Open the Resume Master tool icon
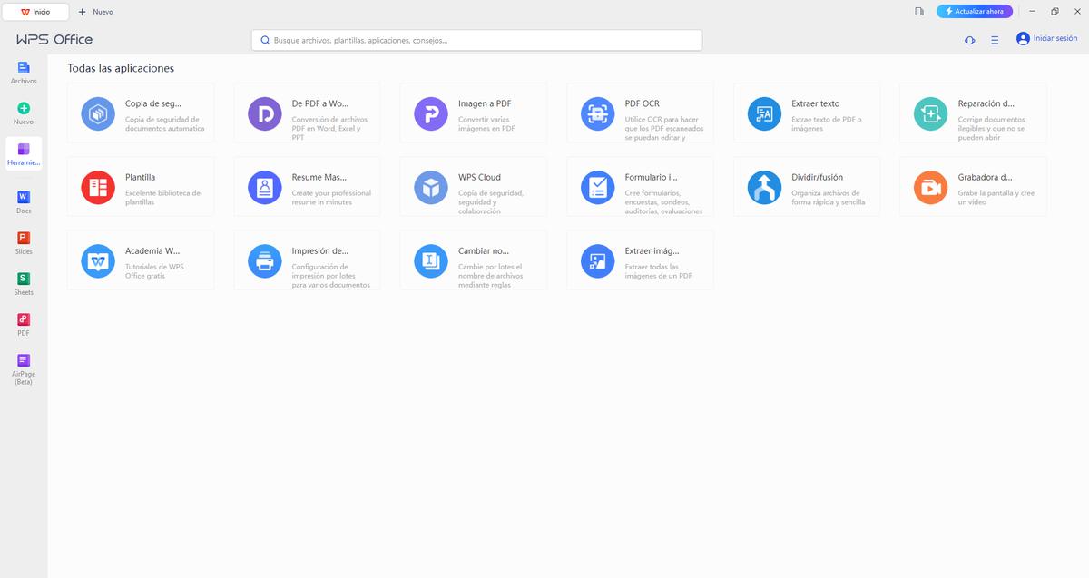 pos(264,187)
